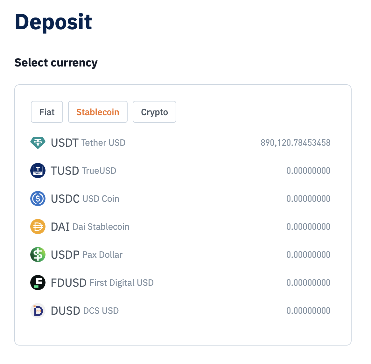Viewport: 371px width, 364px height.
Task: Click the orange DAI coin icon
Action: (x=38, y=227)
